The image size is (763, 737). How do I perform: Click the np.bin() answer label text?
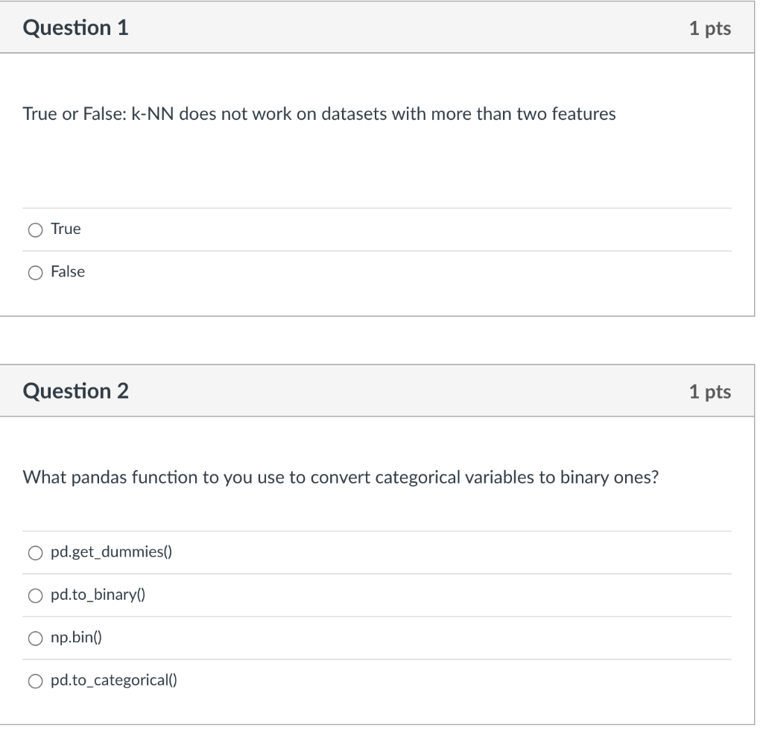[77, 638]
